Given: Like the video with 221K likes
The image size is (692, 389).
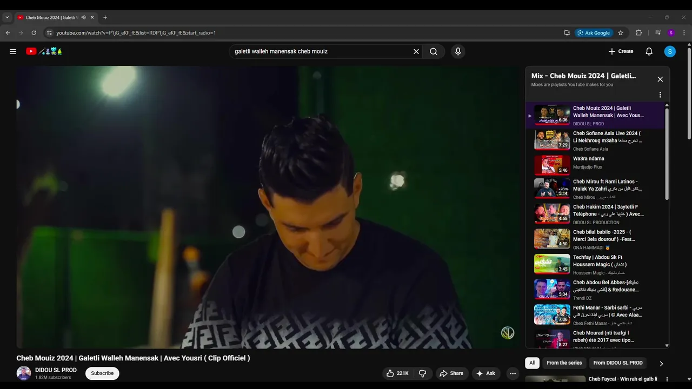Looking at the screenshot, I should [x=397, y=373].
